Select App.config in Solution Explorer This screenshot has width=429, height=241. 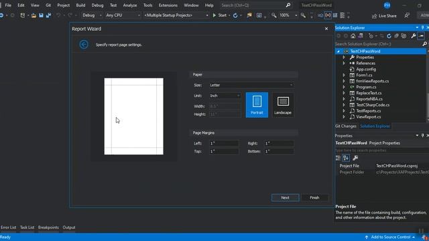click(x=366, y=69)
